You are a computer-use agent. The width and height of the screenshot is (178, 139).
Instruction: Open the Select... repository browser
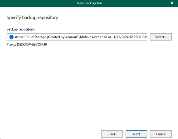tap(161, 37)
